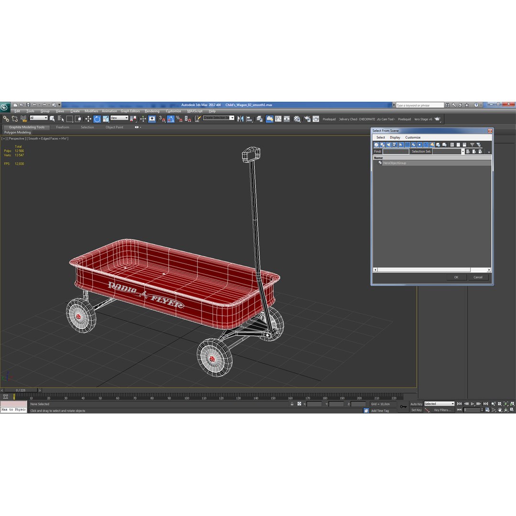Activate the Select and Rotate tool
Screen dimensions: 516x516
coord(97,119)
